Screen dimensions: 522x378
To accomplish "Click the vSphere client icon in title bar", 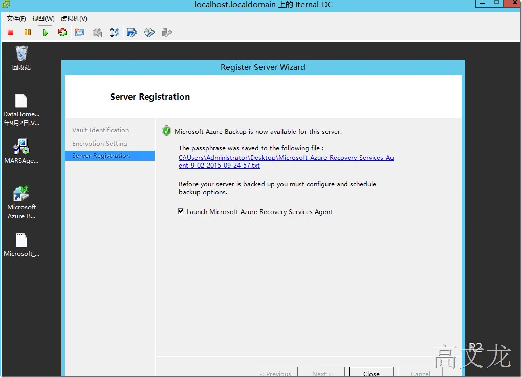I will (6, 4).
